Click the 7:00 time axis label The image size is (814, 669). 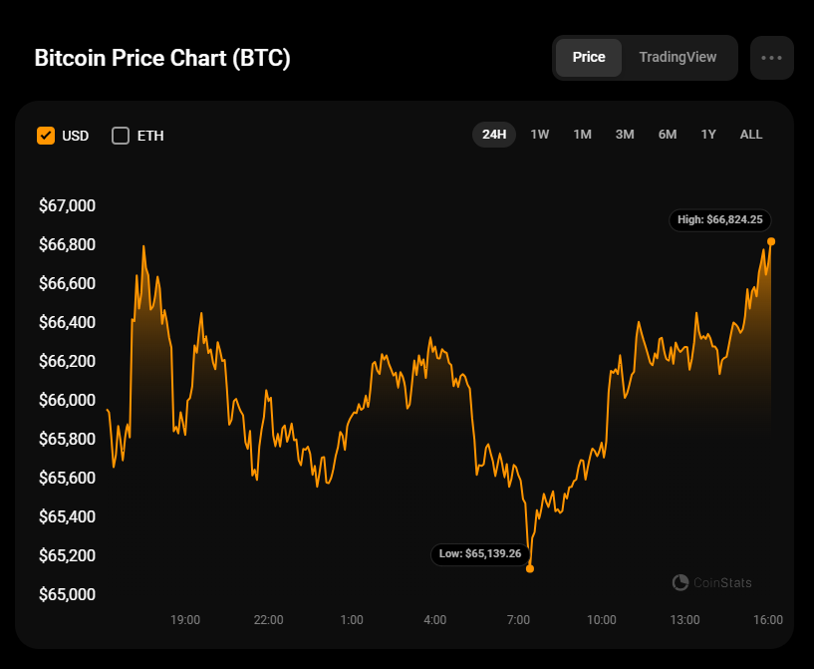click(518, 620)
